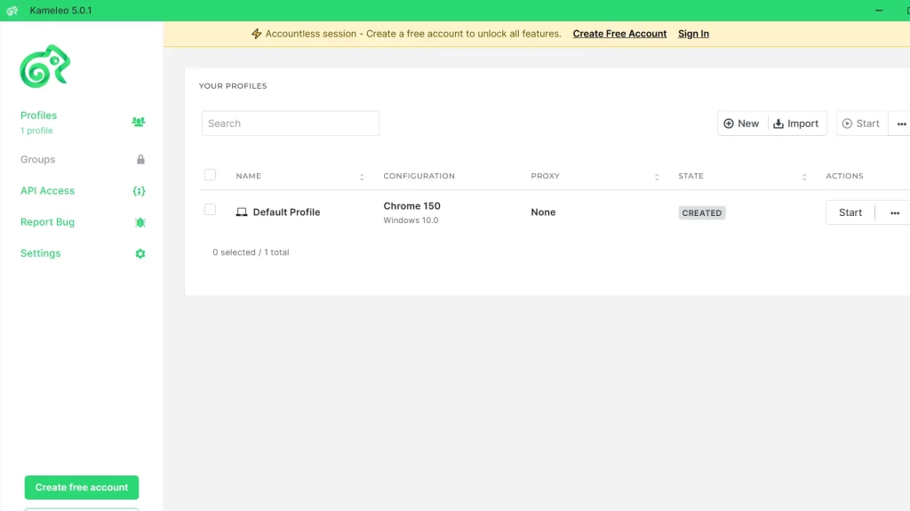Sort profiles by Proxy column arrows
Image resolution: width=910 pixels, height=511 pixels.
(657, 177)
